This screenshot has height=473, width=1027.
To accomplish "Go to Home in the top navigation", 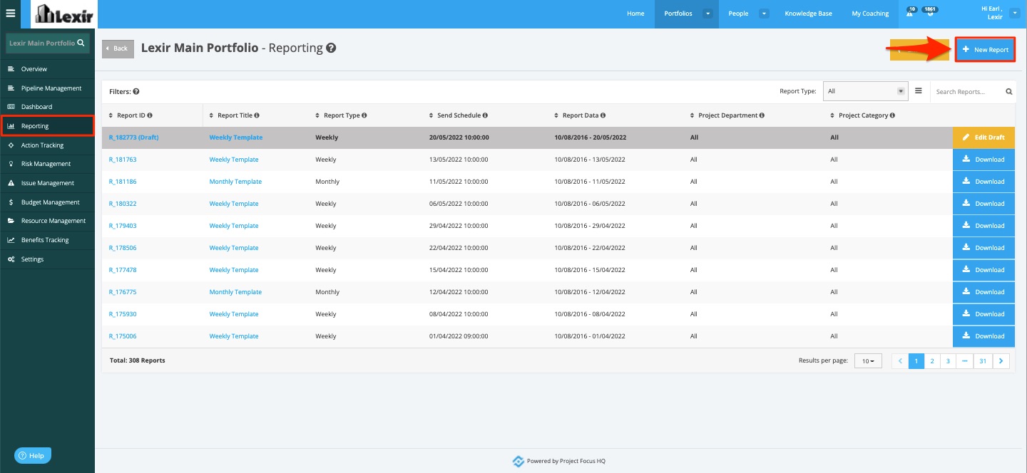I will click(x=635, y=14).
